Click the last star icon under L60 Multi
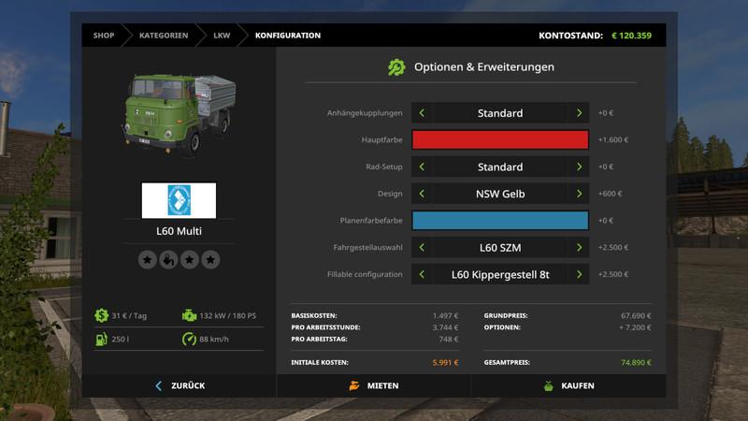The image size is (748, 421). coord(211,259)
